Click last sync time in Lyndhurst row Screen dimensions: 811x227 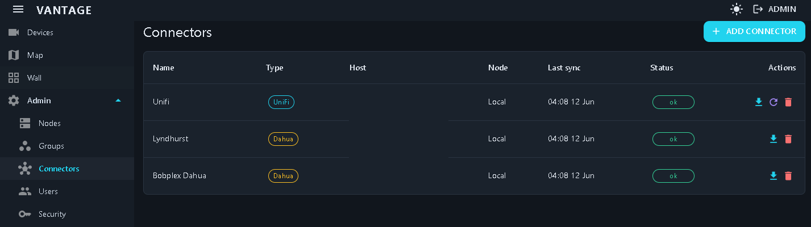point(571,139)
